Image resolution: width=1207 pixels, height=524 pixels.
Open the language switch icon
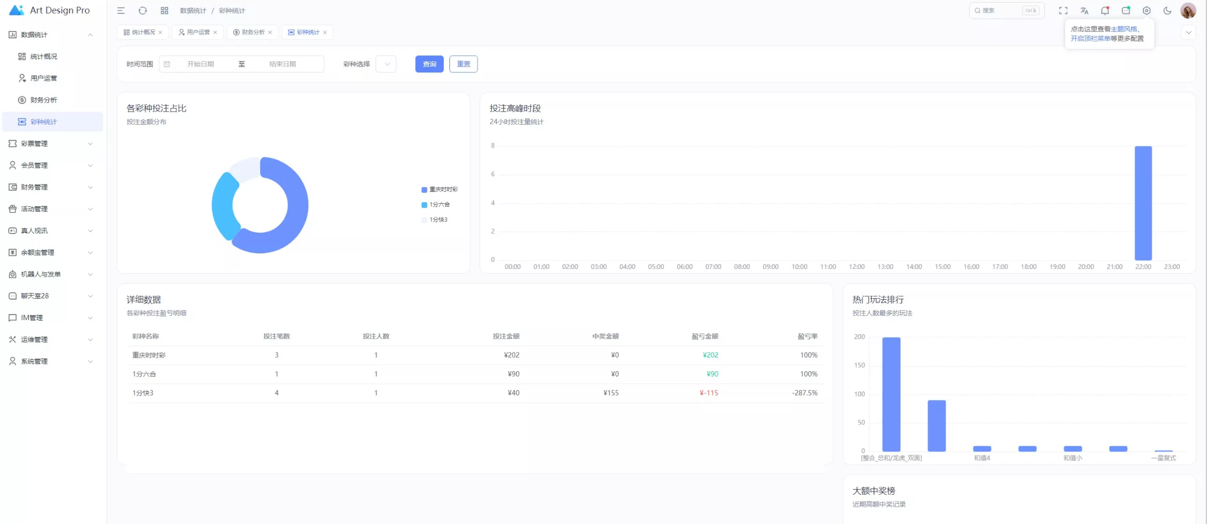point(1084,10)
